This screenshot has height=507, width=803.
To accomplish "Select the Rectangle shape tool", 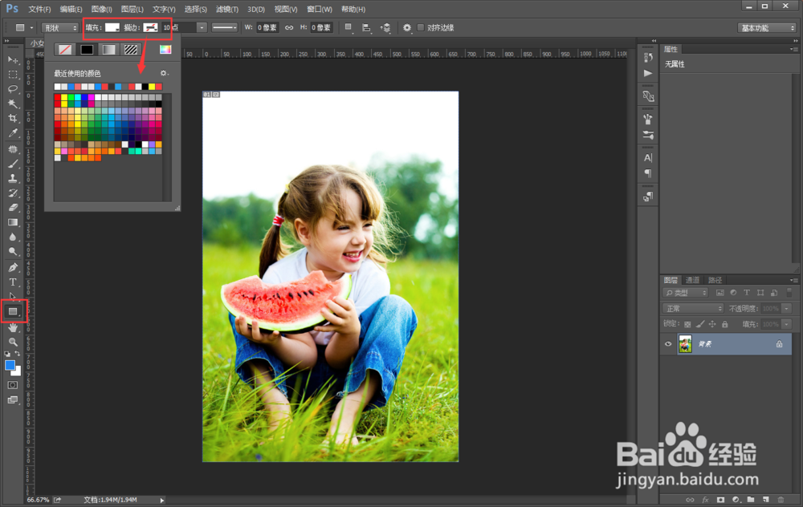I will [13, 311].
